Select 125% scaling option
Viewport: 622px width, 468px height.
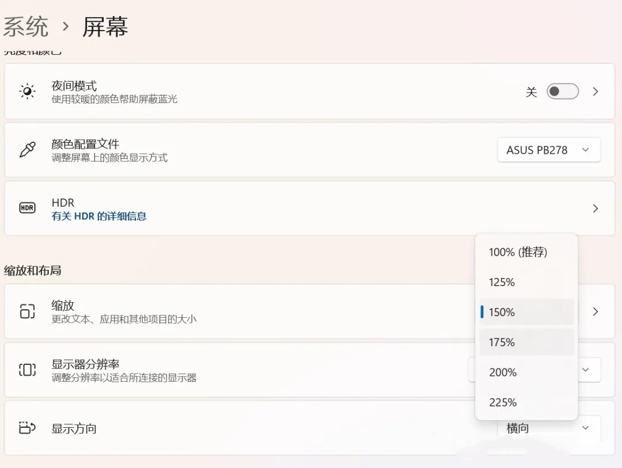526,282
